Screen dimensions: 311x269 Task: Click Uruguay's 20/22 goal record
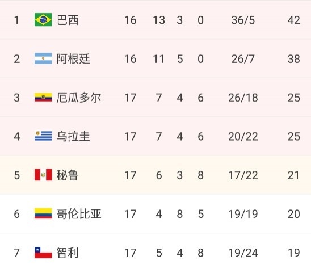click(243, 137)
